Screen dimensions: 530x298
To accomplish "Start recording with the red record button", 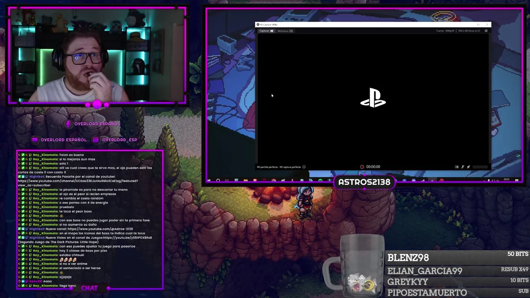I will coord(362,167).
